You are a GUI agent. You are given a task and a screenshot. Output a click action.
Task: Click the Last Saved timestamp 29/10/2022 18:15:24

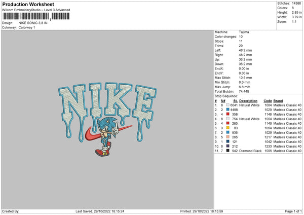click(109, 211)
